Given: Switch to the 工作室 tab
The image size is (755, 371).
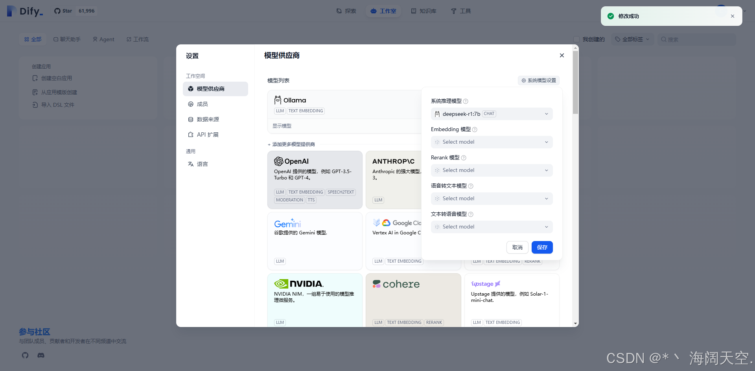Looking at the screenshot, I should point(383,11).
